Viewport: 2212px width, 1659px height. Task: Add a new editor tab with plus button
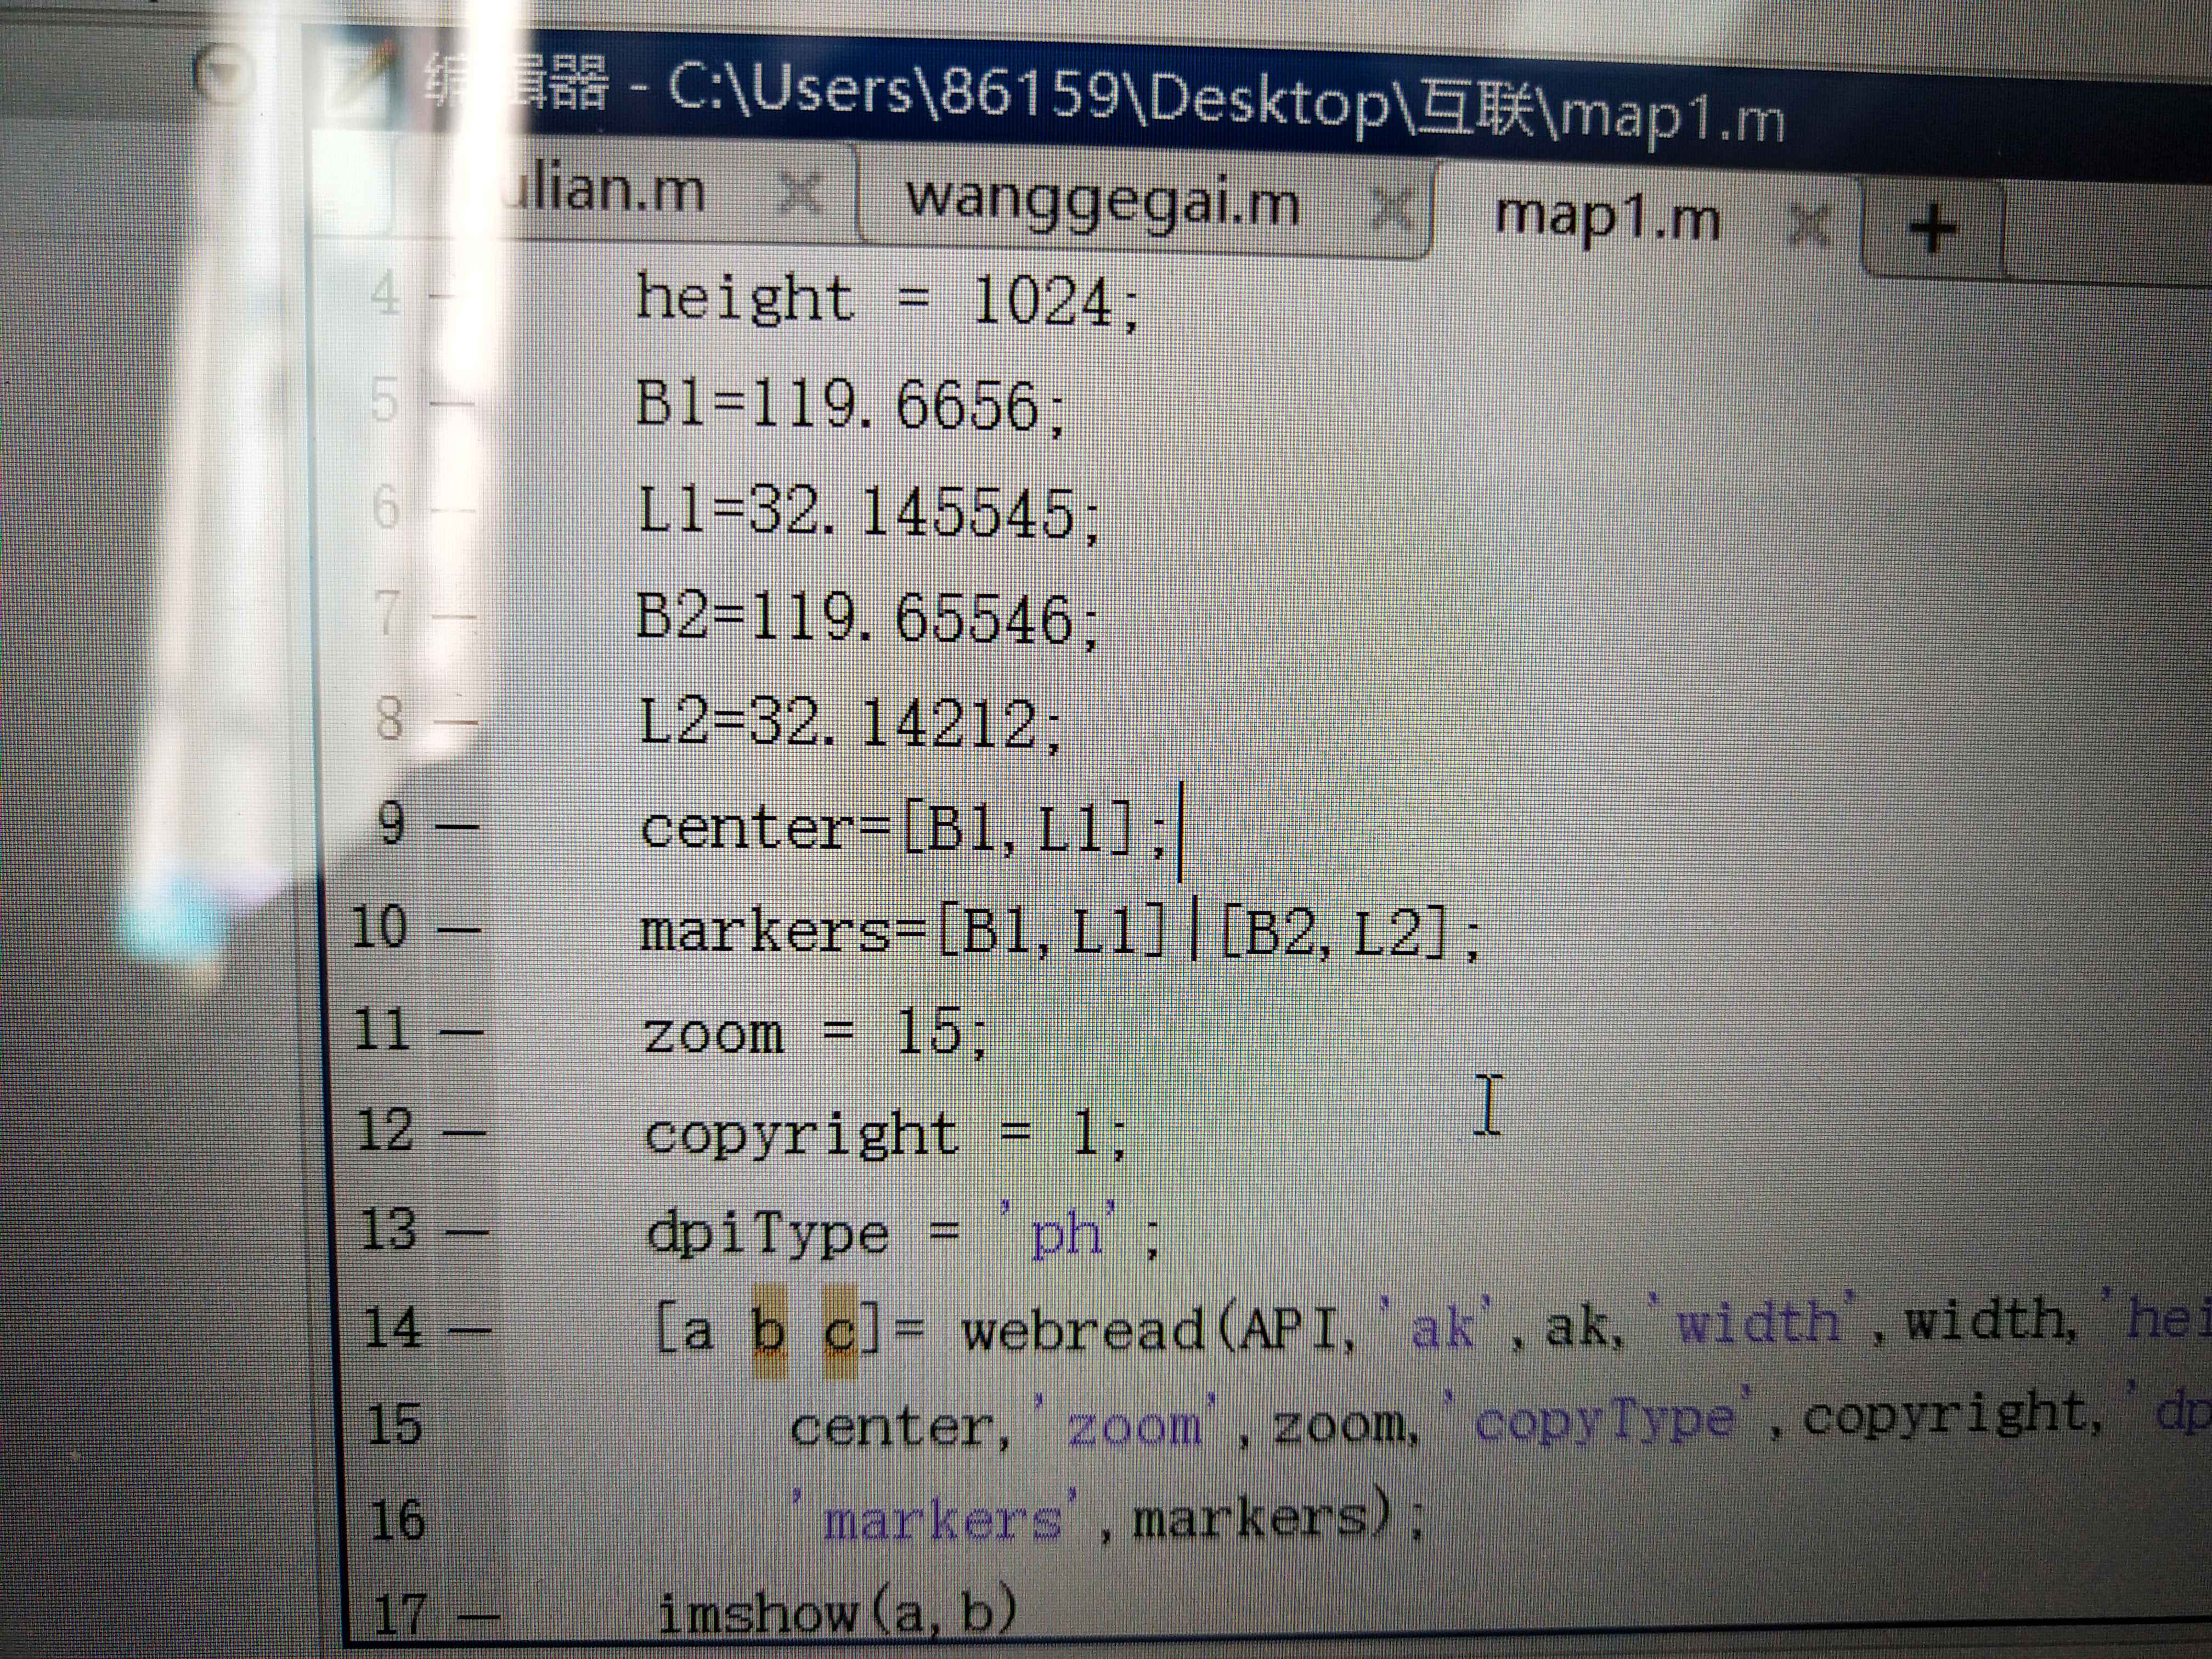pyautogui.click(x=1932, y=229)
